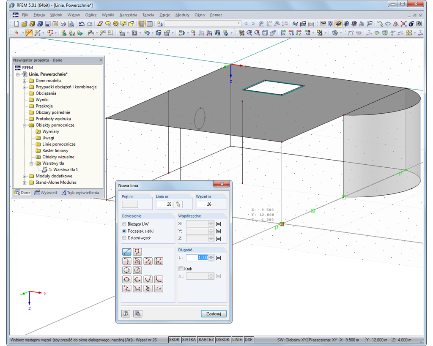The height and width of the screenshot is (346, 433).
Task: Expand the Dane modelu tree node
Action: (x=25, y=81)
